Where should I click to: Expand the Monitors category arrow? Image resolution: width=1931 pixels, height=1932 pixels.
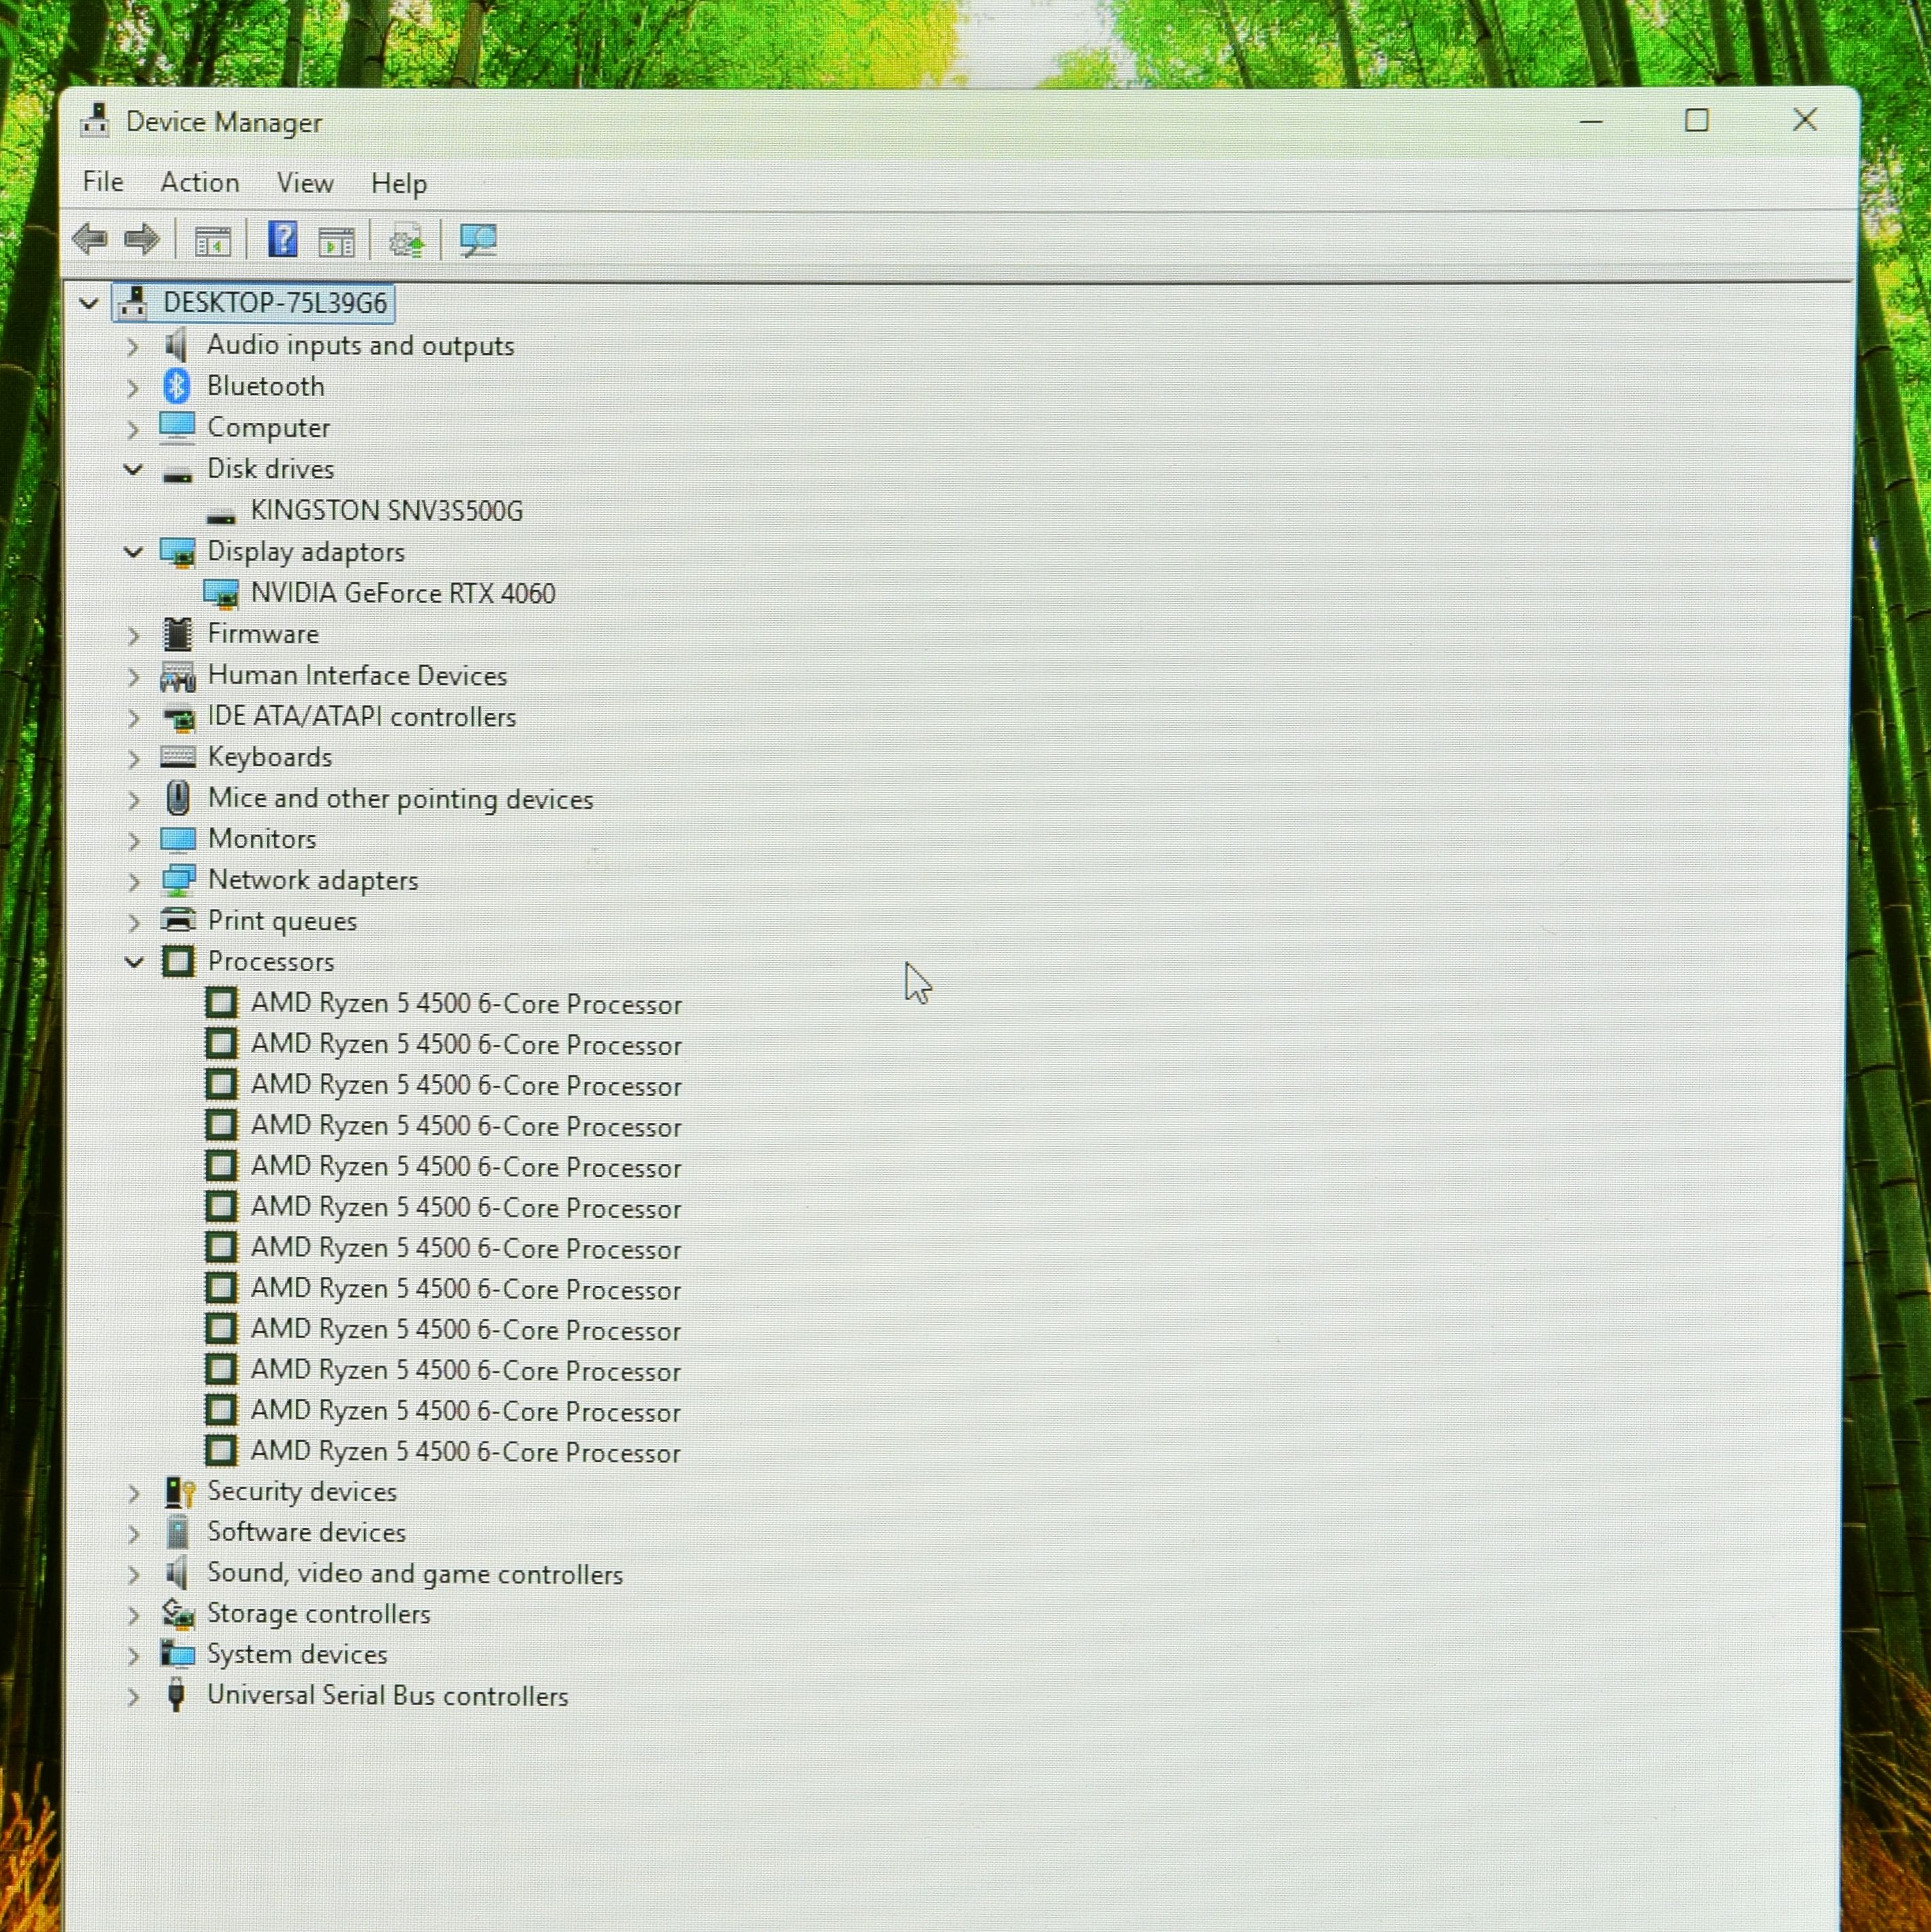133,841
